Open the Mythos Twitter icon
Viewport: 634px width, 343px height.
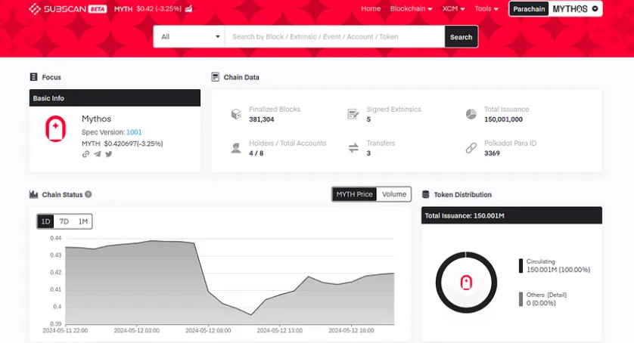click(109, 154)
